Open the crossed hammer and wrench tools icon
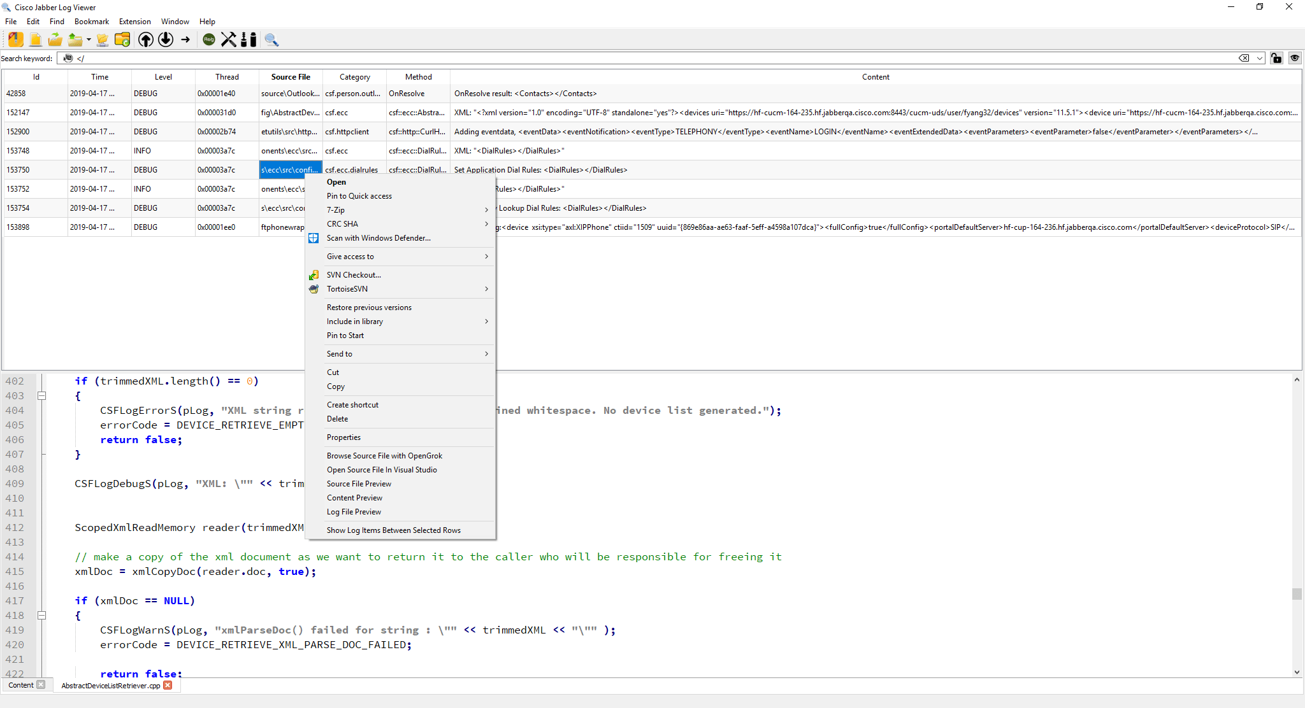1305x708 pixels. click(228, 39)
